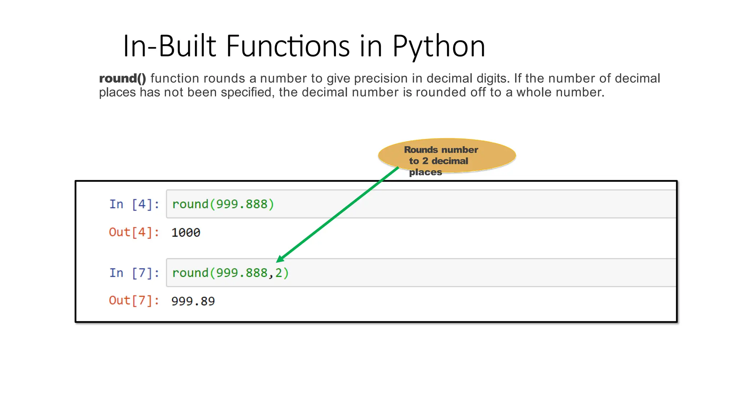Click the word 'decimal' inside the orange callout
This screenshot has width=746, height=419.
click(x=449, y=161)
